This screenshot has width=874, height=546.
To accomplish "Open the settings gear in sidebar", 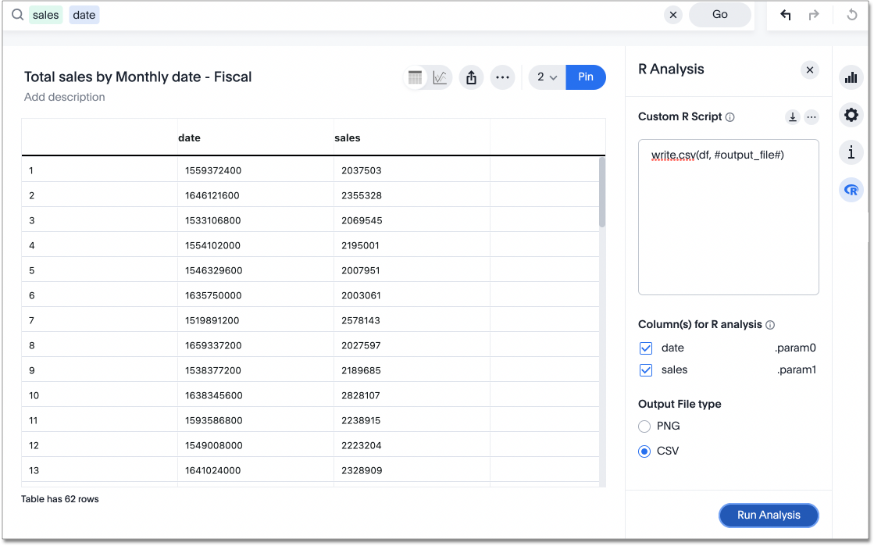I will coord(851,116).
